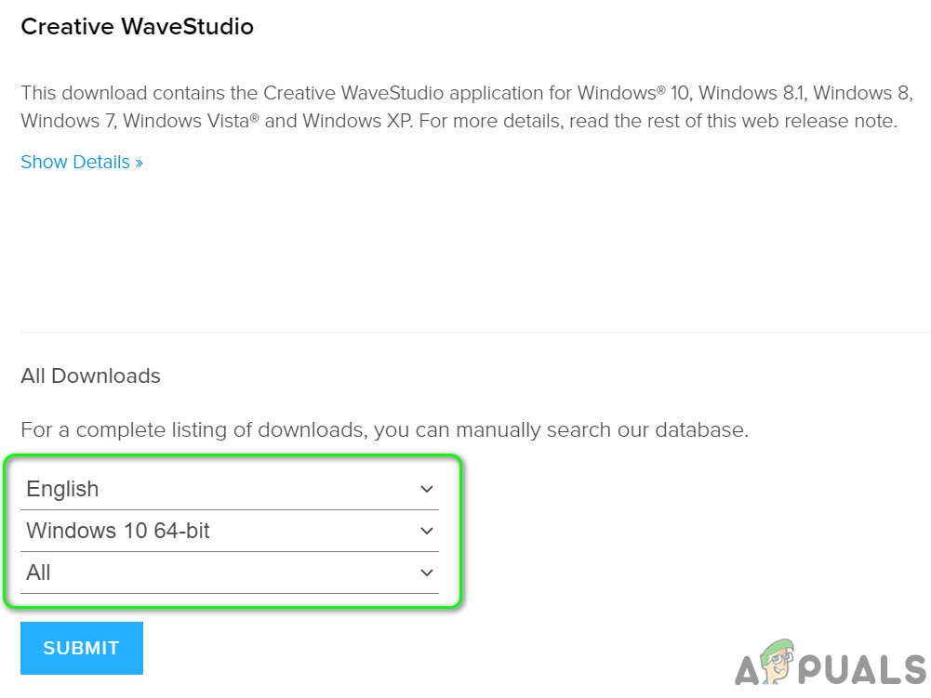
Task: Expand the Windows 10 64-bit OS dropdown
Action: [x=230, y=531]
